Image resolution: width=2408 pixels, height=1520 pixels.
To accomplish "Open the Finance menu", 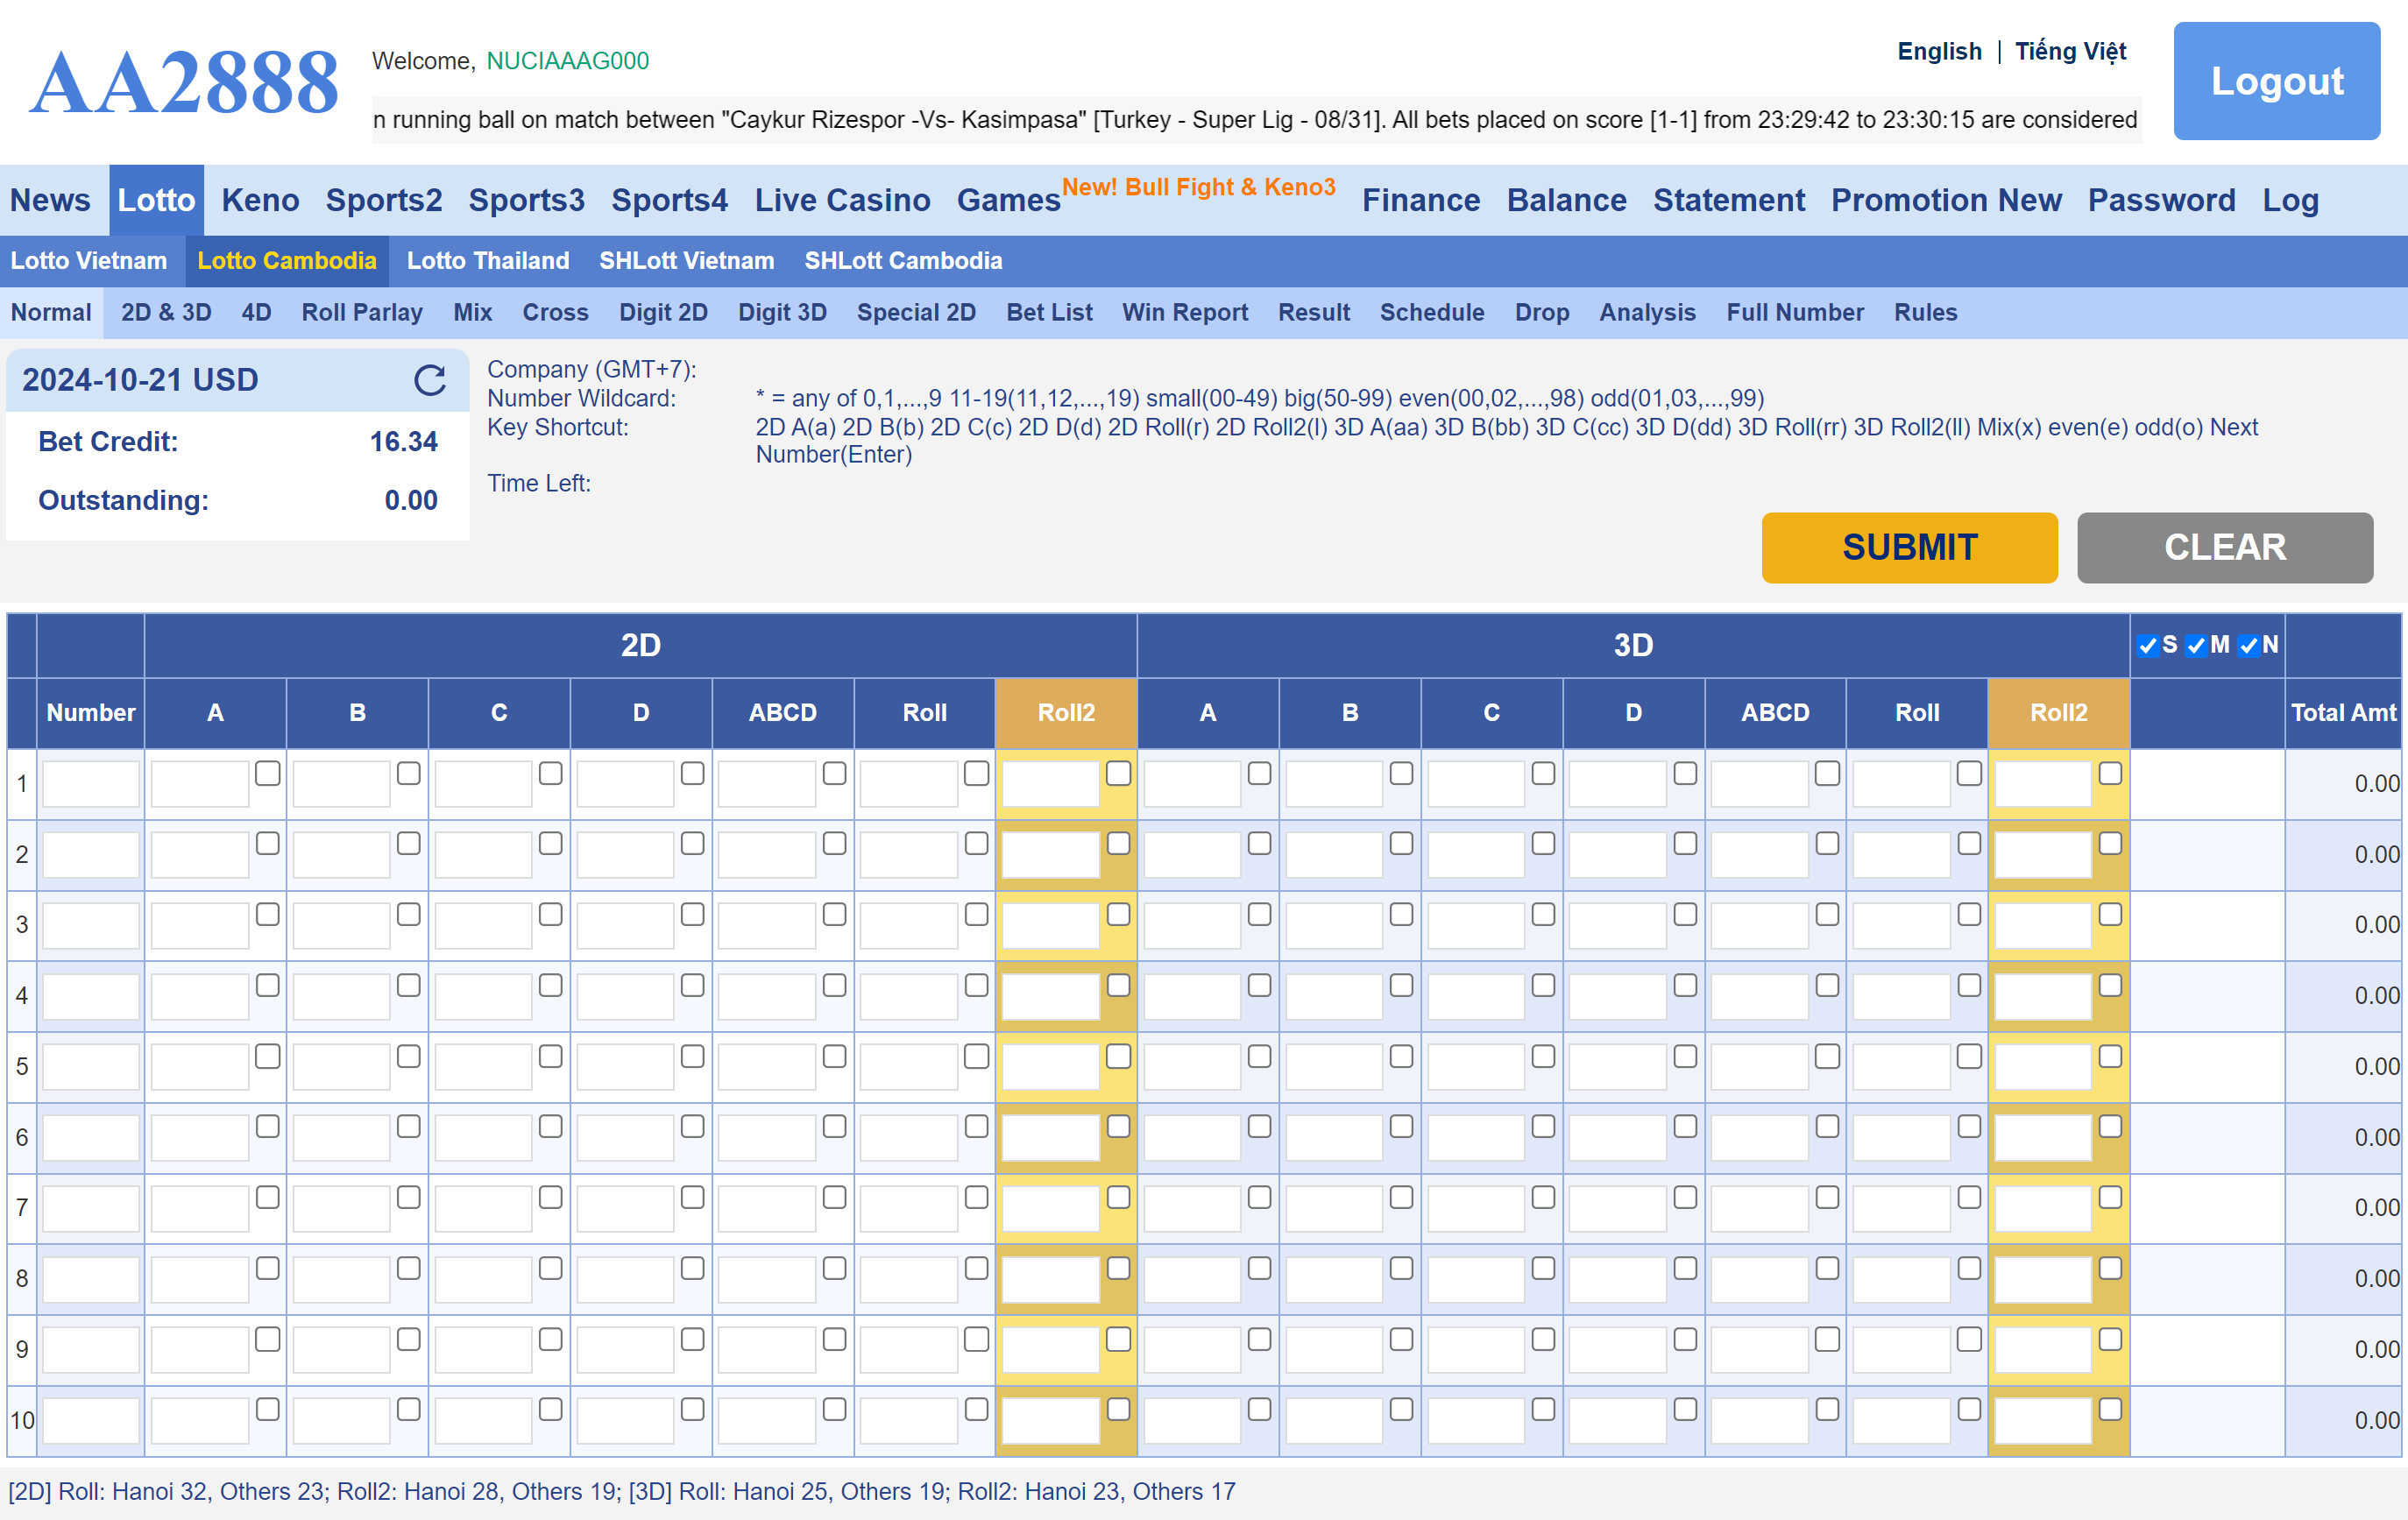I will 1420,200.
